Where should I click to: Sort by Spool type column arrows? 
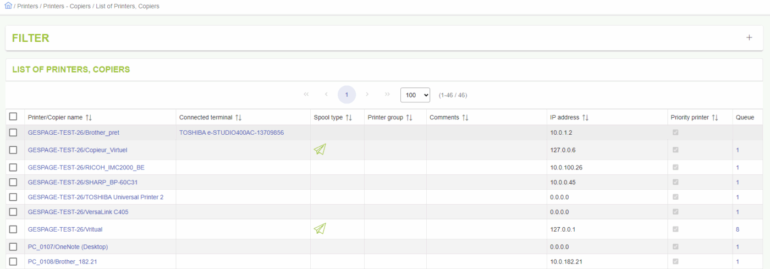click(x=349, y=118)
